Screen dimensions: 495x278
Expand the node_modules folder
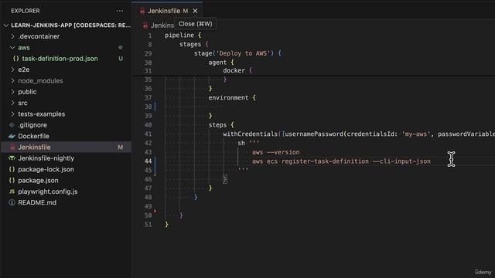click(12, 80)
